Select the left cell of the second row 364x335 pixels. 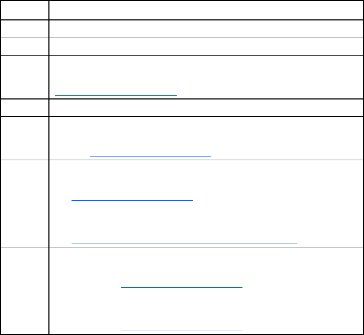[25, 29]
